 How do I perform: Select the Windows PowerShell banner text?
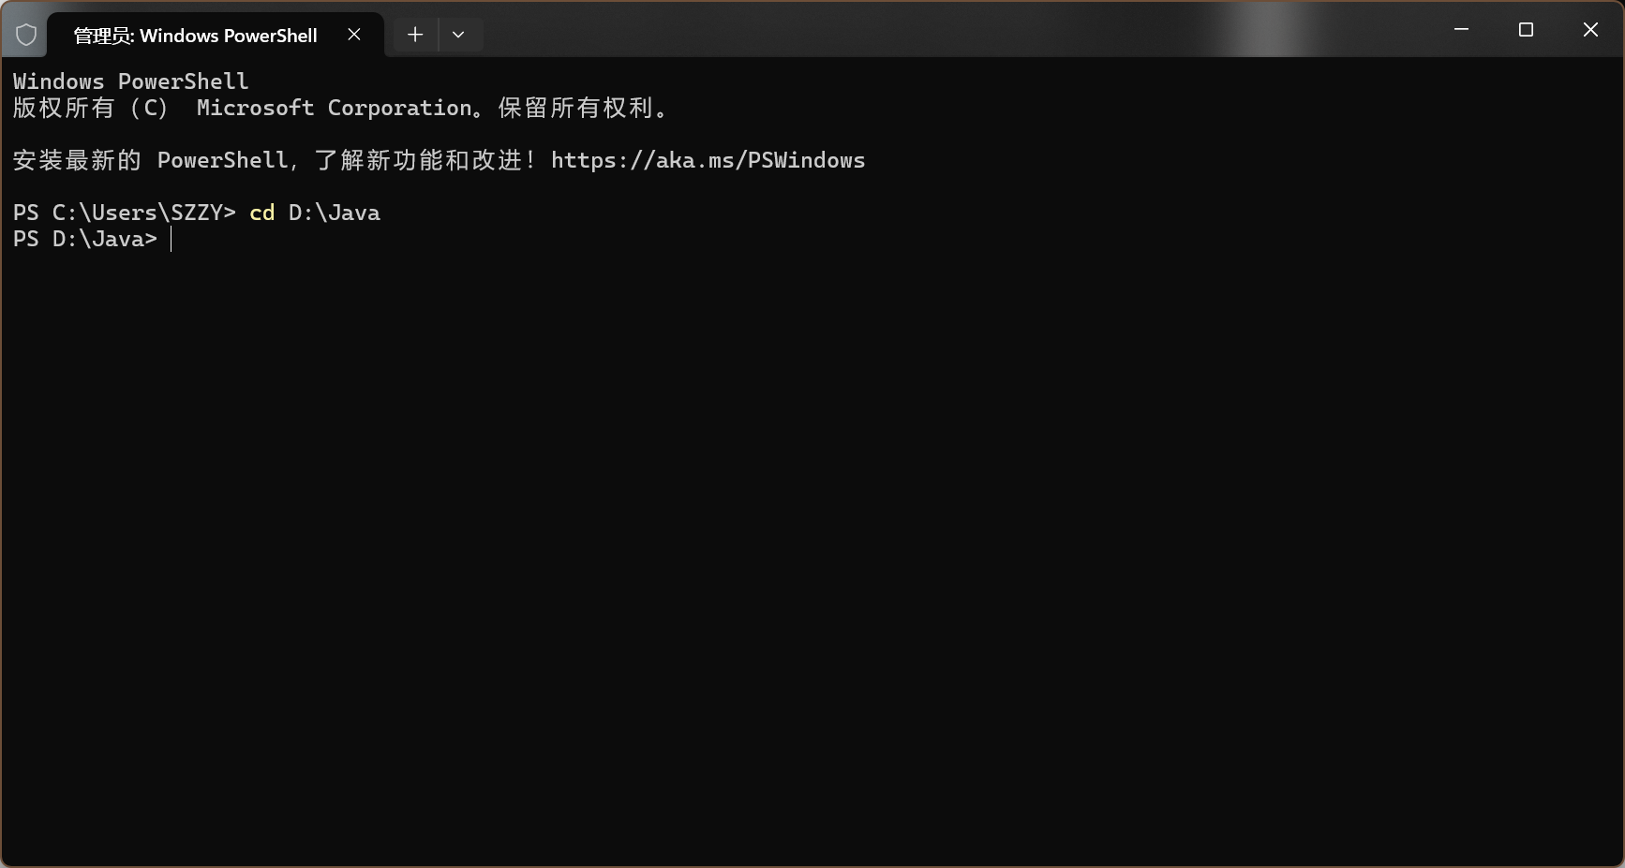pos(130,81)
